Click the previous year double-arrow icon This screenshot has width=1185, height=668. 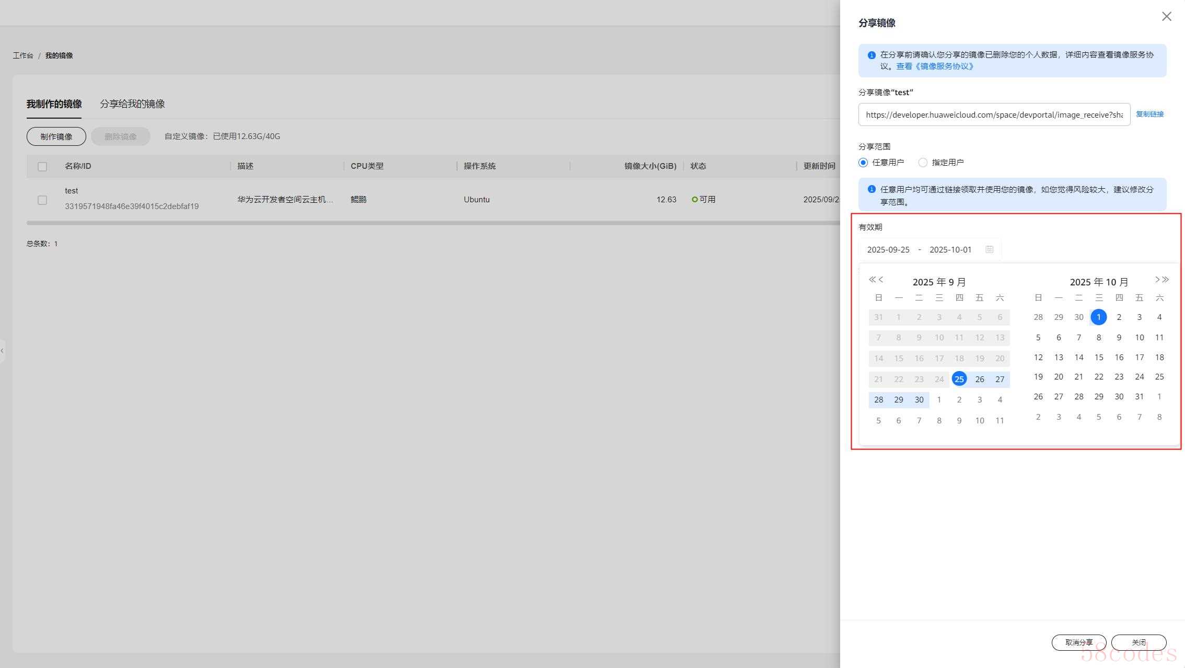[872, 280]
